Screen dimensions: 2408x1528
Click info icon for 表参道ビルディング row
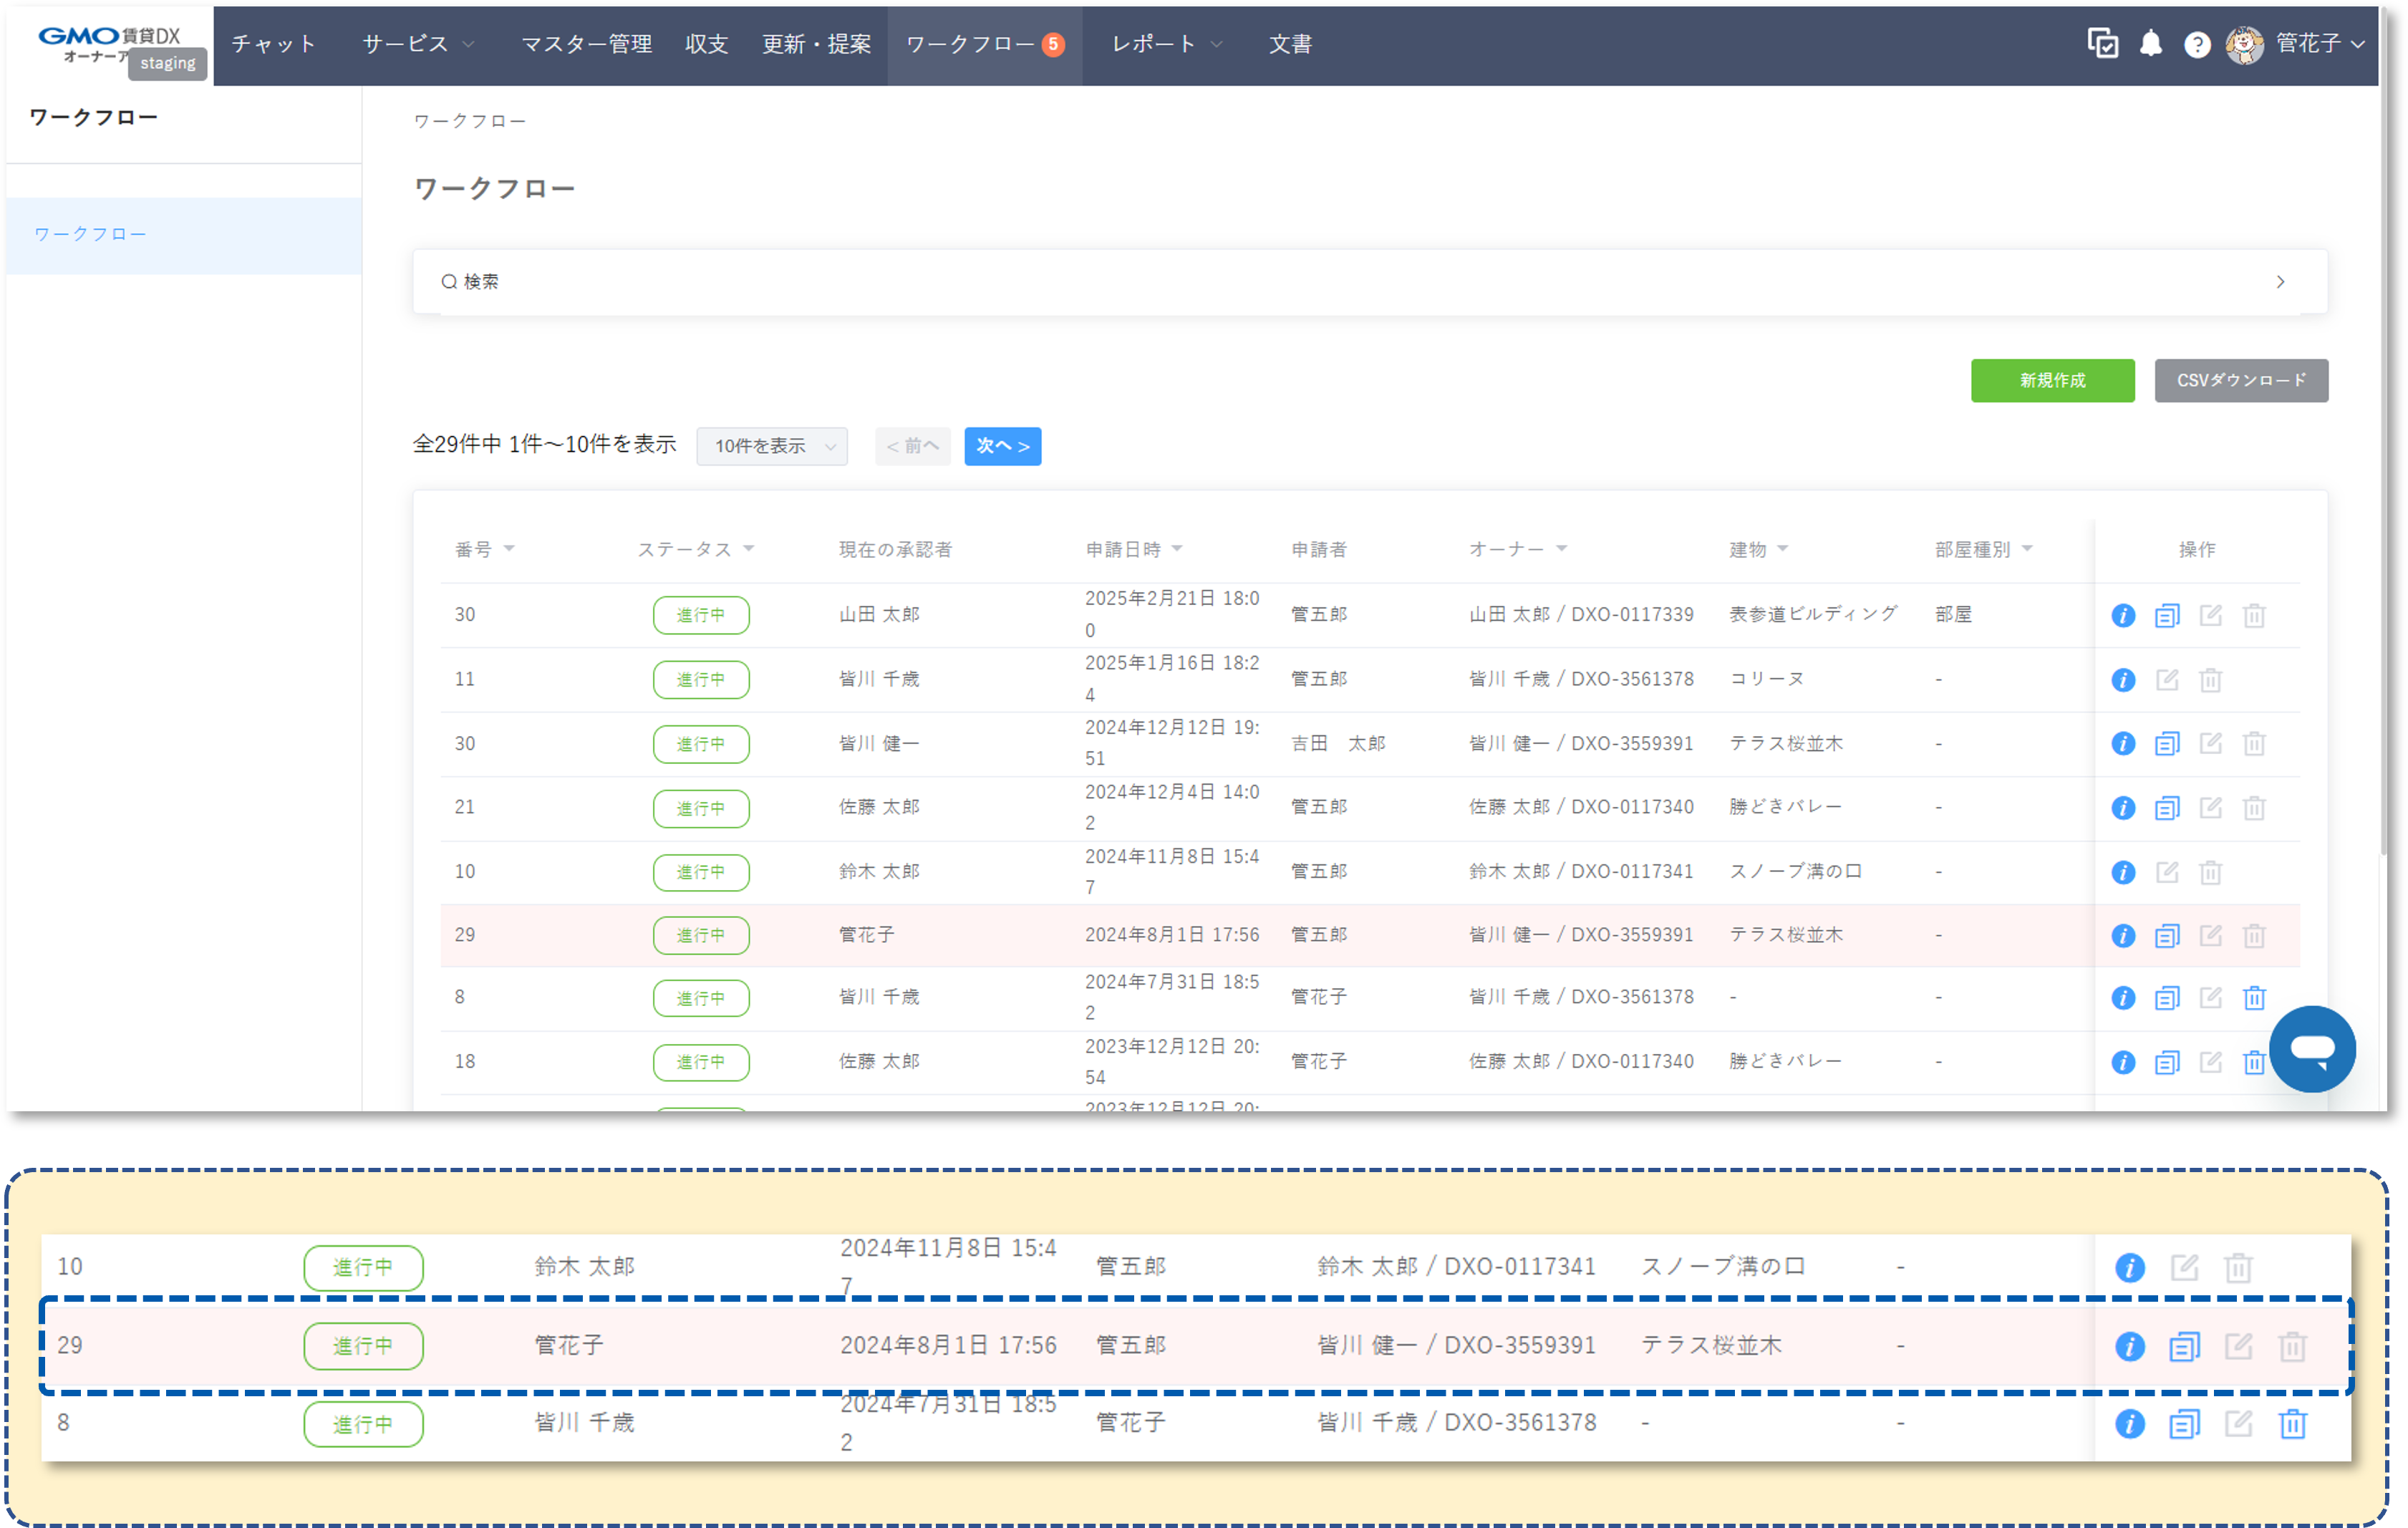(x=2123, y=615)
